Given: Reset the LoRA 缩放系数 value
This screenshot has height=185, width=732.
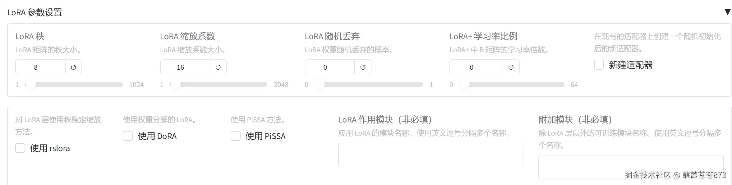Looking at the screenshot, I should tap(218, 67).
